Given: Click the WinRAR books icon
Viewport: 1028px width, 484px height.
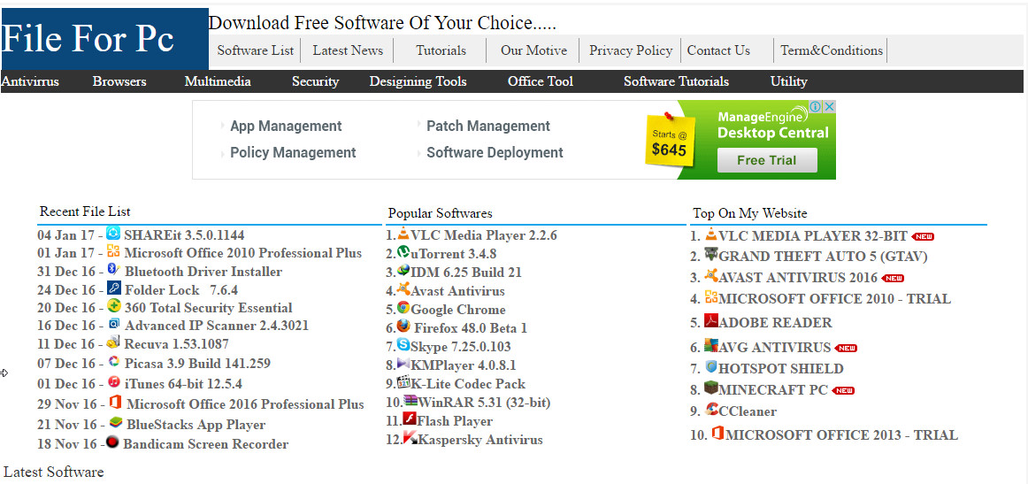Looking at the screenshot, I should (x=411, y=399).
